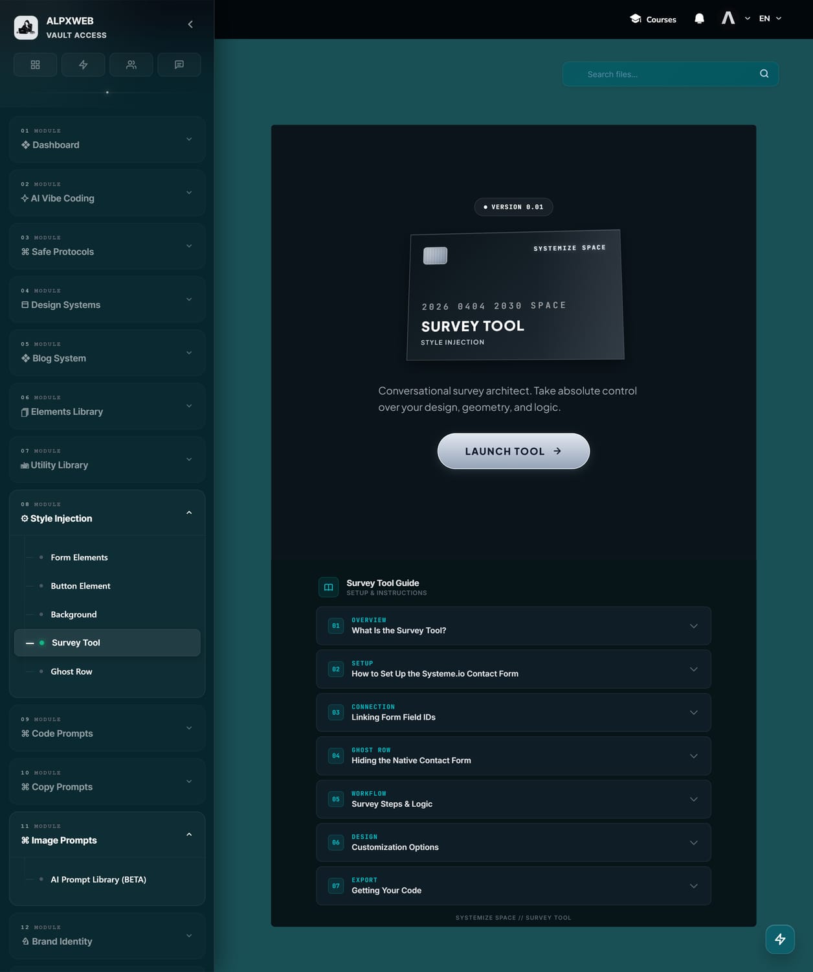Open AI Prompt Library (BETA)
Screen dimensions: 813x972
tap(98, 879)
